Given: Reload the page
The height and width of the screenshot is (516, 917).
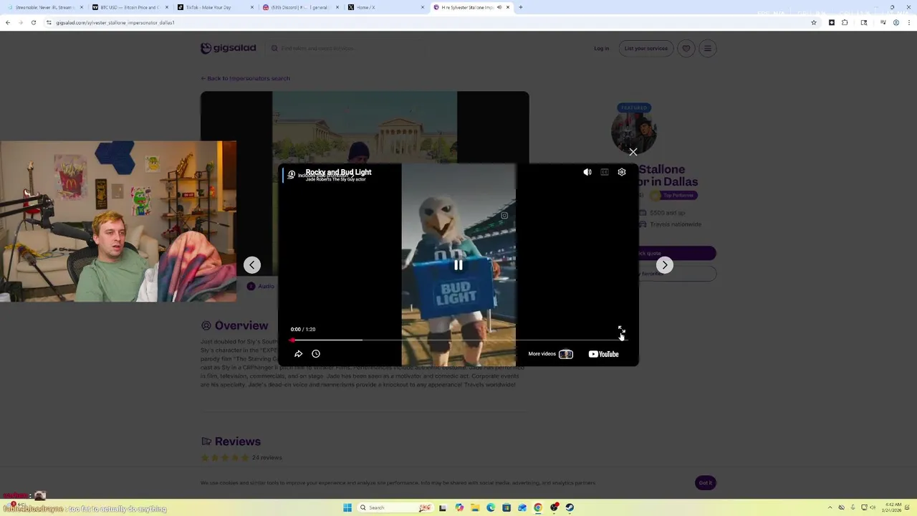Looking at the screenshot, I should tap(33, 22).
